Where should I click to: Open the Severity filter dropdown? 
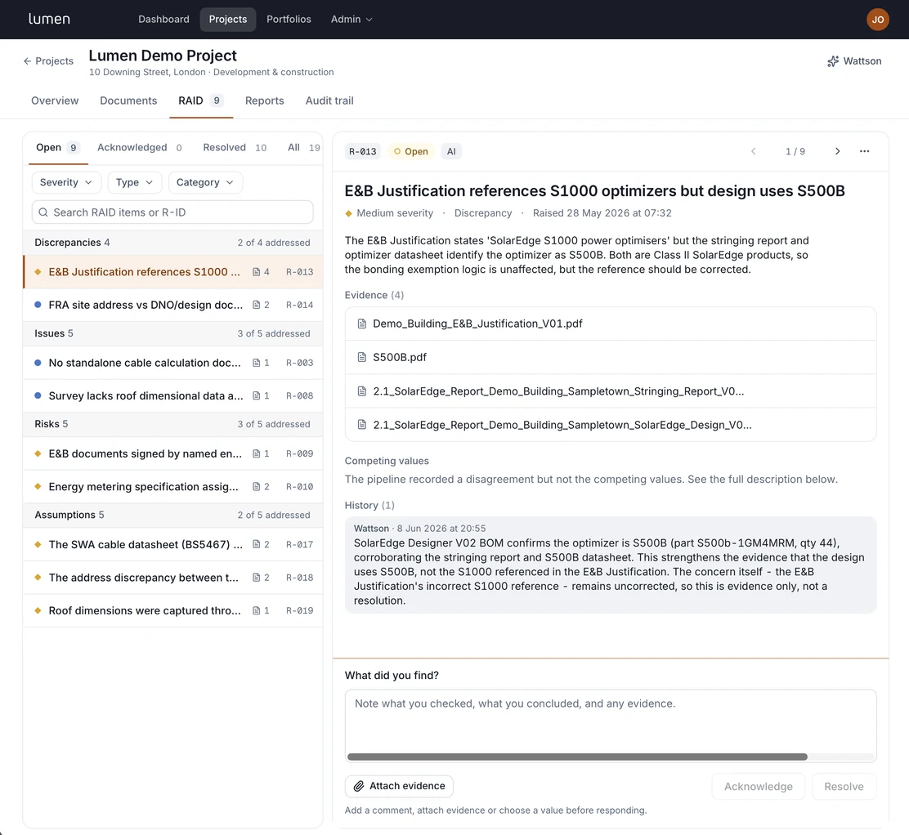point(66,182)
